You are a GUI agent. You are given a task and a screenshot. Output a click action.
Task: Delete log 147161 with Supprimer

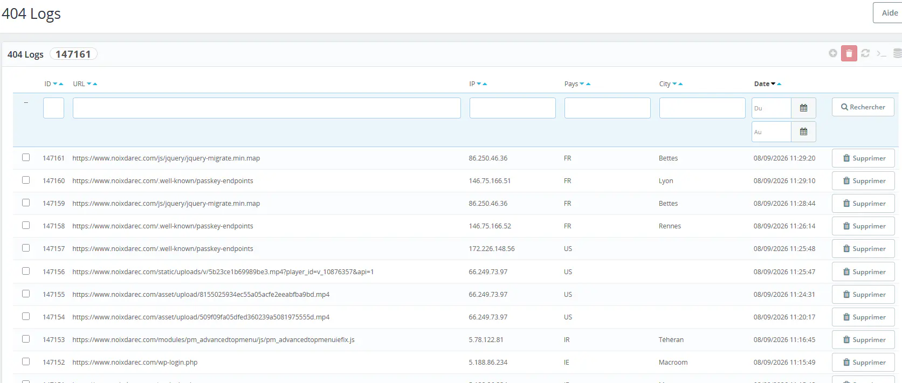(x=863, y=158)
